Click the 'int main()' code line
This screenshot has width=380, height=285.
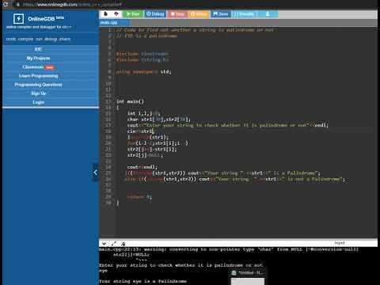tap(130, 101)
